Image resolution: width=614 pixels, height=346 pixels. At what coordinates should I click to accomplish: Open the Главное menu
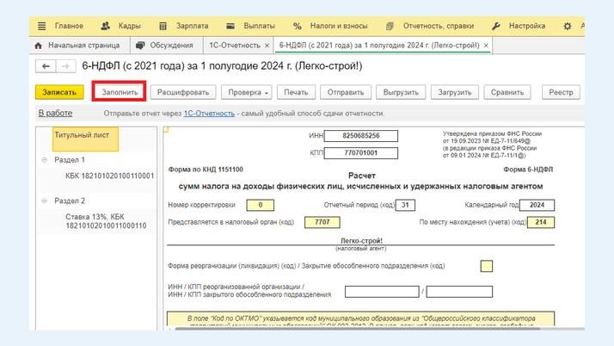[69, 27]
